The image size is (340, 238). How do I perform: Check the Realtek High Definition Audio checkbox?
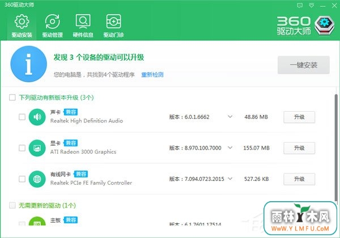pos(22,117)
